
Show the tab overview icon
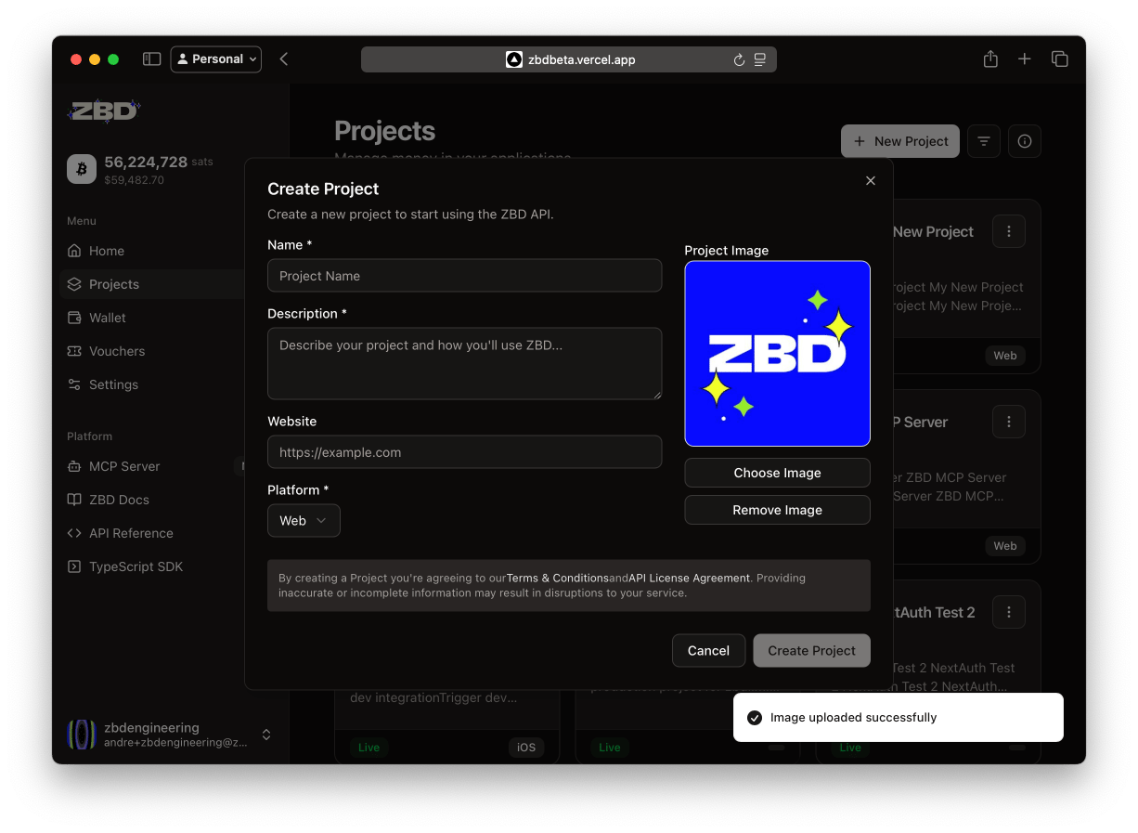(x=1059, y=59)
